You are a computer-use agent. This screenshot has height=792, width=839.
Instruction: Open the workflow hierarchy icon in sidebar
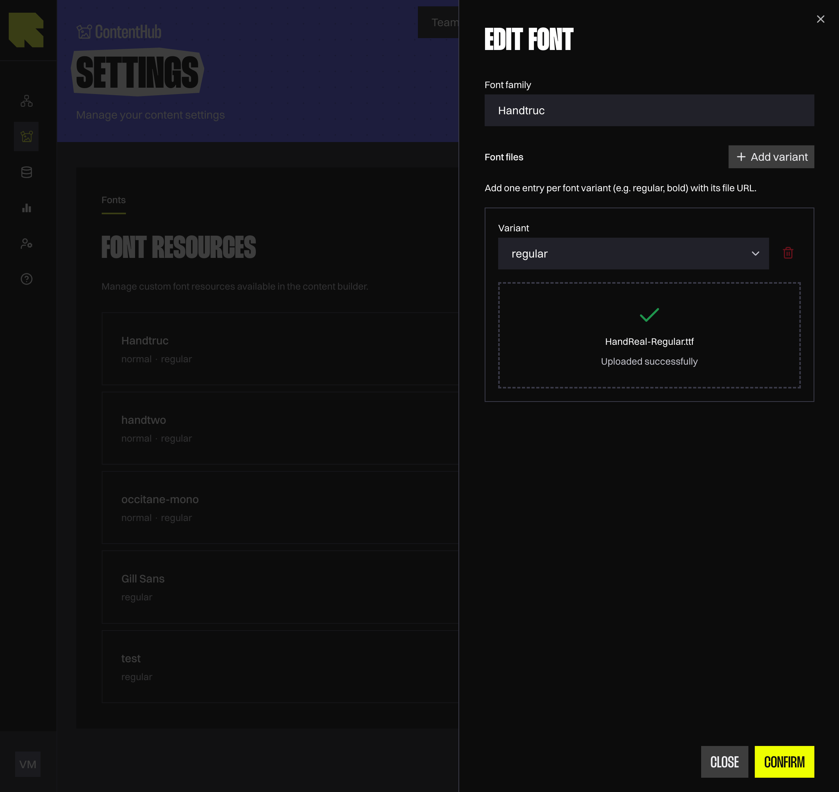[x=27, y=101]
